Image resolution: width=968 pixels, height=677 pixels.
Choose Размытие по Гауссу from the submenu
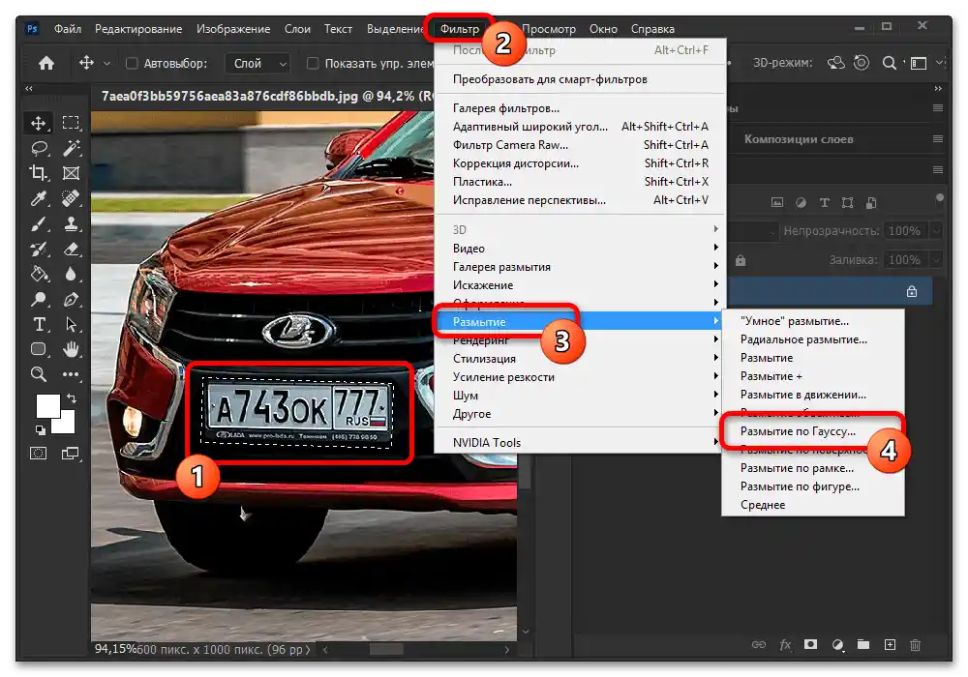pos(798,431)
